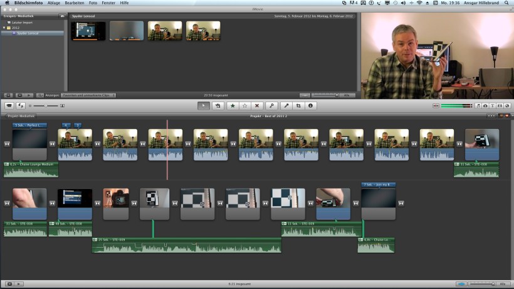This screenshot has width=514, height=289.
Task: Open the Anzeigen filter dropdown
Action: 88,95
